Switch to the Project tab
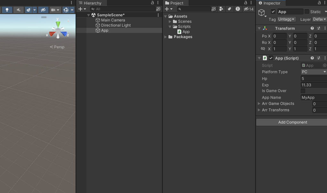 (x=174, y=3)
